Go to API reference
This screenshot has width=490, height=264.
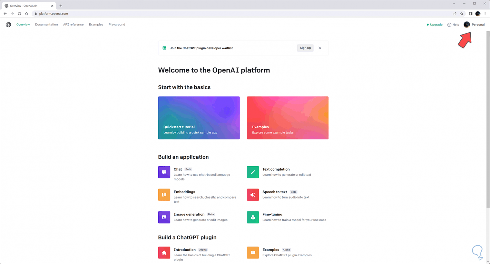pos(73,25)
